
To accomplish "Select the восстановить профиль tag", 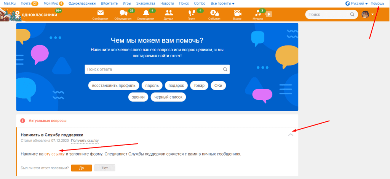I will pos(113,86).
